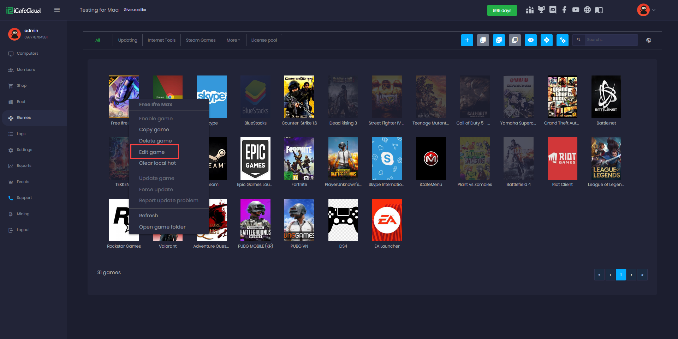Click Logout in the sidebar
Viewport: 678px width, 339px height.
click(x=23, y=230)
